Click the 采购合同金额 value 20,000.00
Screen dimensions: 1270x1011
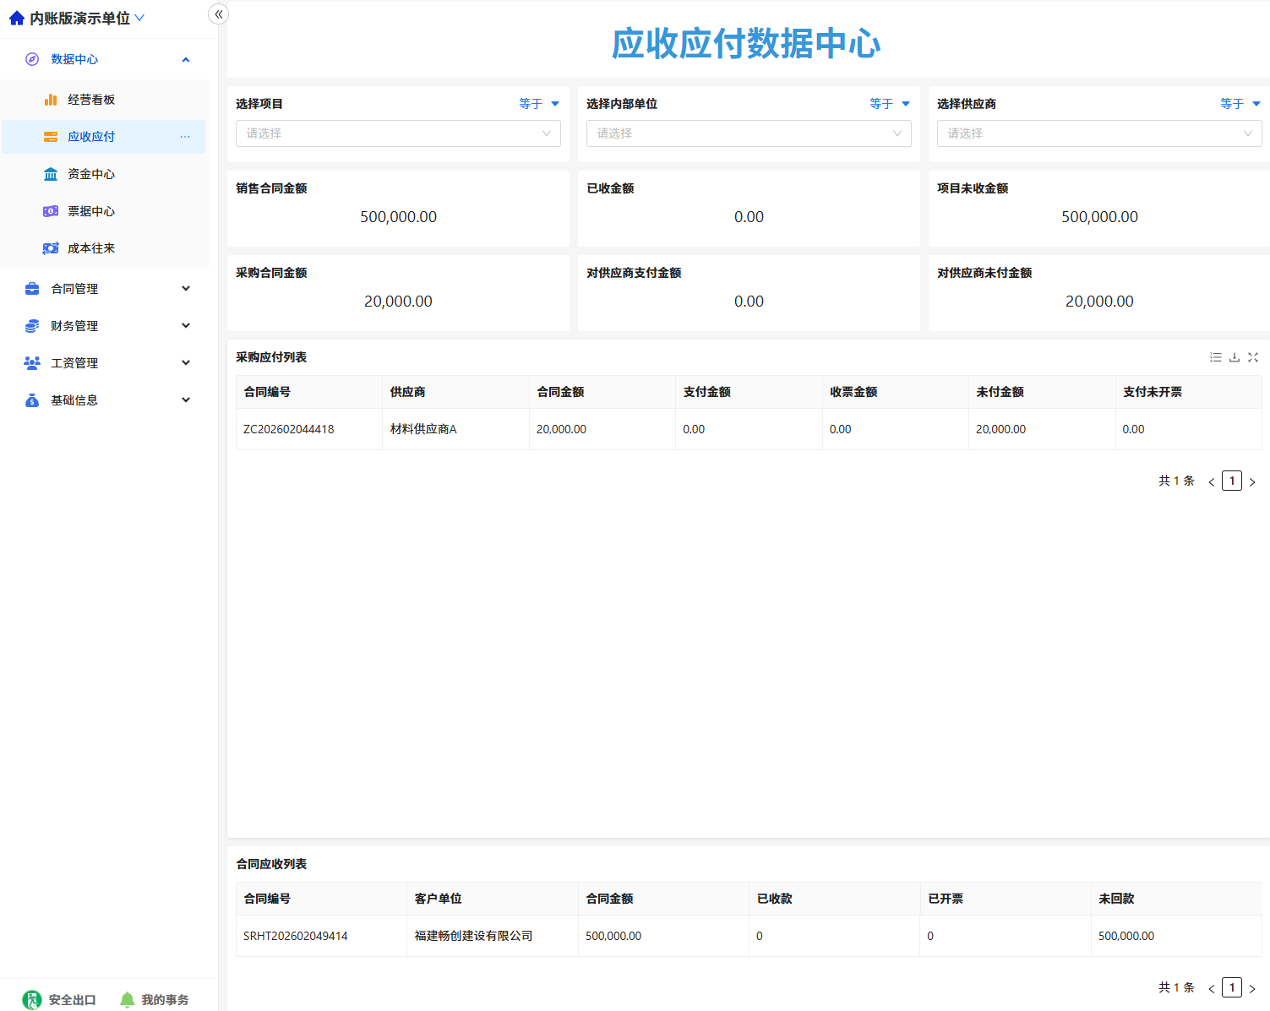(398, 302)
